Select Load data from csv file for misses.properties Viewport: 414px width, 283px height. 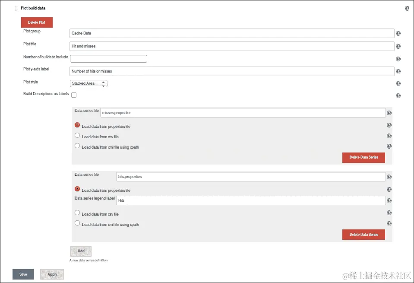(x=77, y=135)
